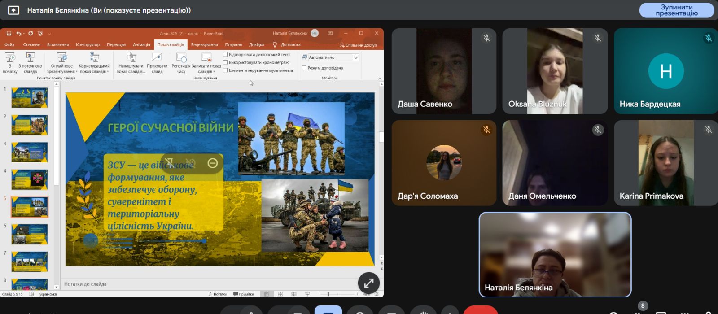Screen dimensions: 718x314
Task: Toggle 'Використовувати хронометраж' checkbox
Action: click(225, 62)
